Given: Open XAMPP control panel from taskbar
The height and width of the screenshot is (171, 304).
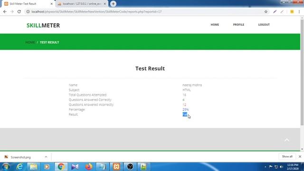Looking at the screenshot, I should (116, 167).
